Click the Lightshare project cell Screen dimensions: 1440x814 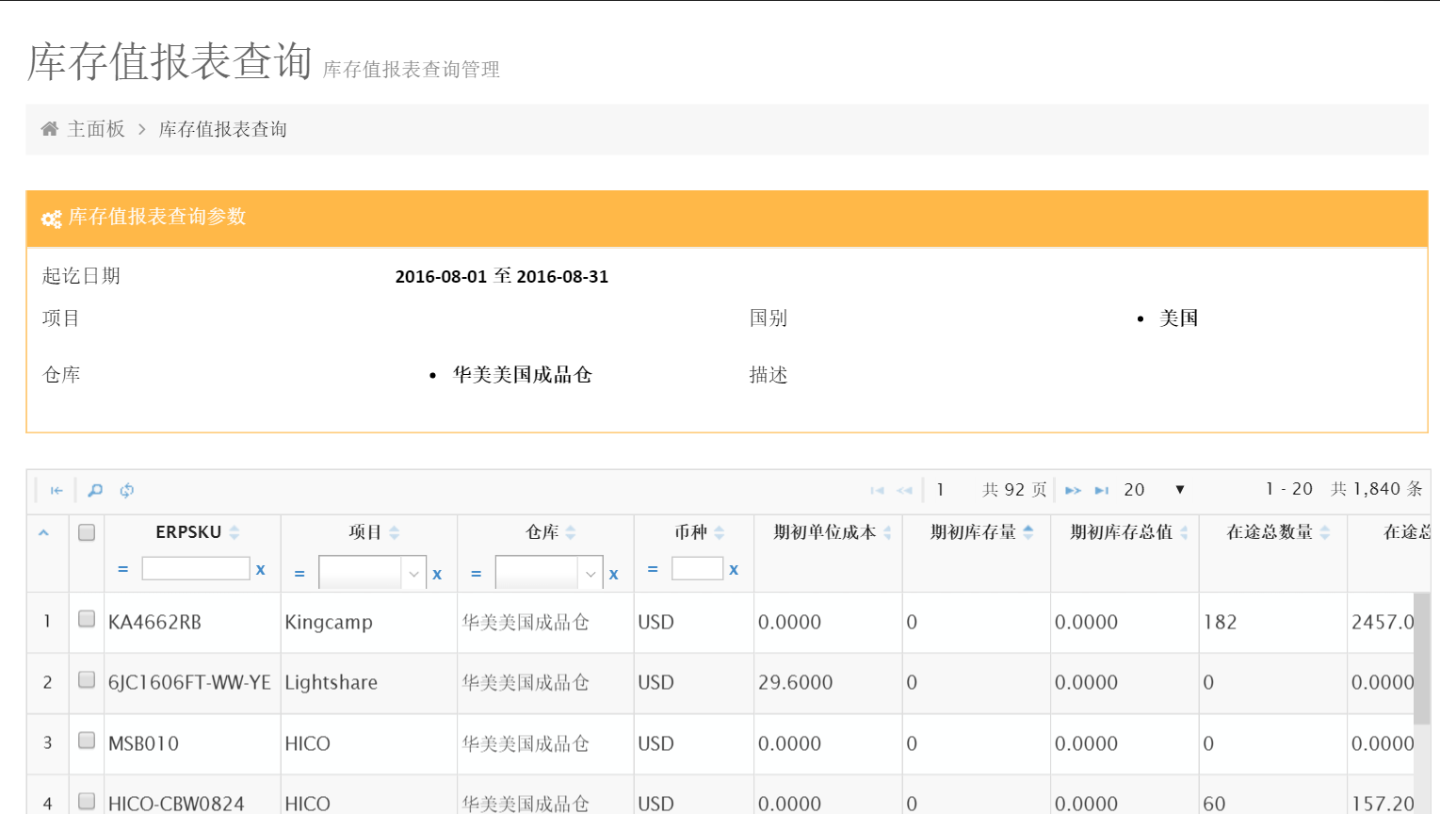tap(368, 682)
